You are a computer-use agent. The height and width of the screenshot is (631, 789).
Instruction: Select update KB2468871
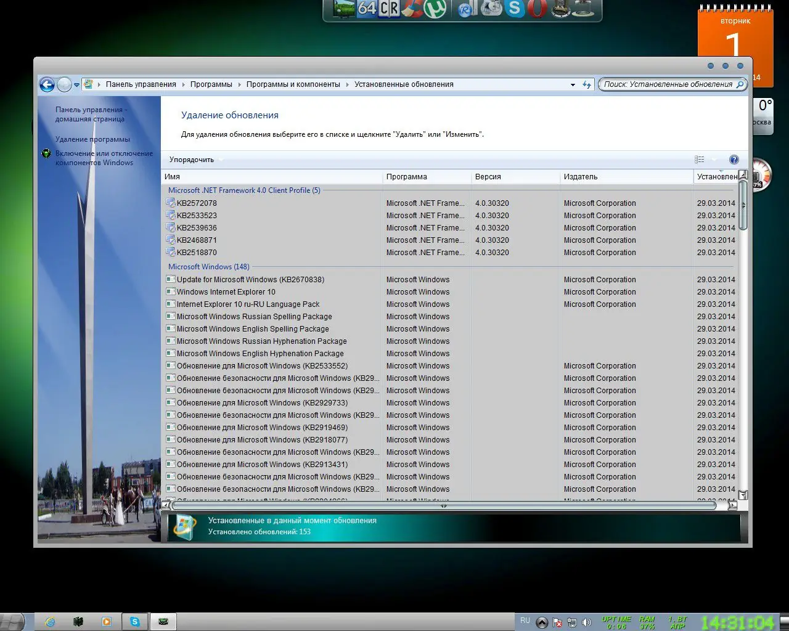pyautogui.click(x=450, y=240)
